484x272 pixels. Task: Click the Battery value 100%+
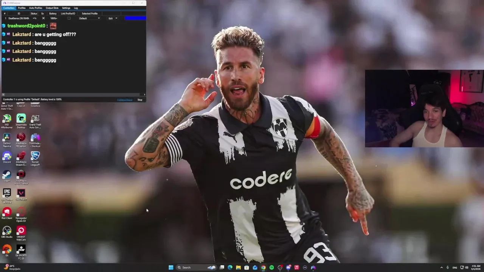pos(54,18)
